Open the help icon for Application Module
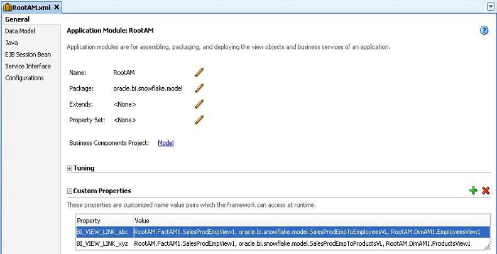This screenshot has height=254, width=497. tap(484, 30)
